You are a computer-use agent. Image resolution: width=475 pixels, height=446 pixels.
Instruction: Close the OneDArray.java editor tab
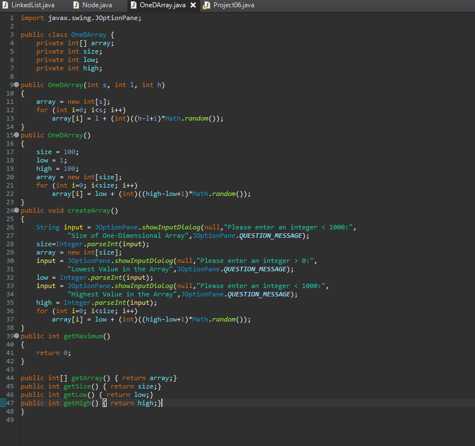coord(193,5)
